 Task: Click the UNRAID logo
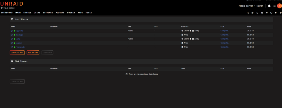click(x=12, y=4)
